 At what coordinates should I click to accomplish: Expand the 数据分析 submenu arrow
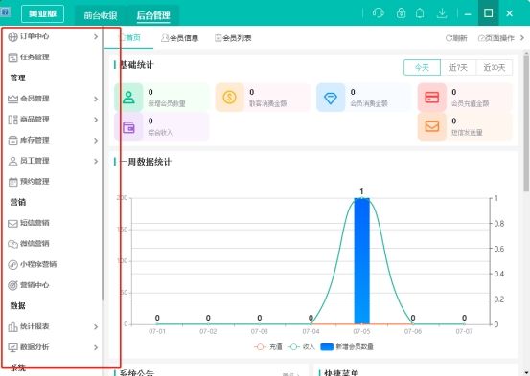(x=96, y=347)
